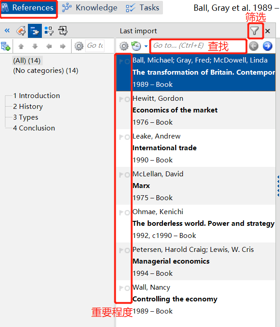The image size is (280, 327).
Task: Click the new category icon
Action: coord(5,46)
